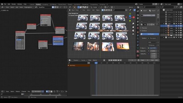
Task: Open the Material properties tab
Action: (138, 51)
